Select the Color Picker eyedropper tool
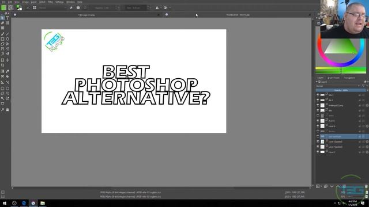 (7, 71)
